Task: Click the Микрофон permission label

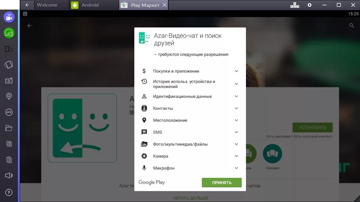Action: pos(164,168)
